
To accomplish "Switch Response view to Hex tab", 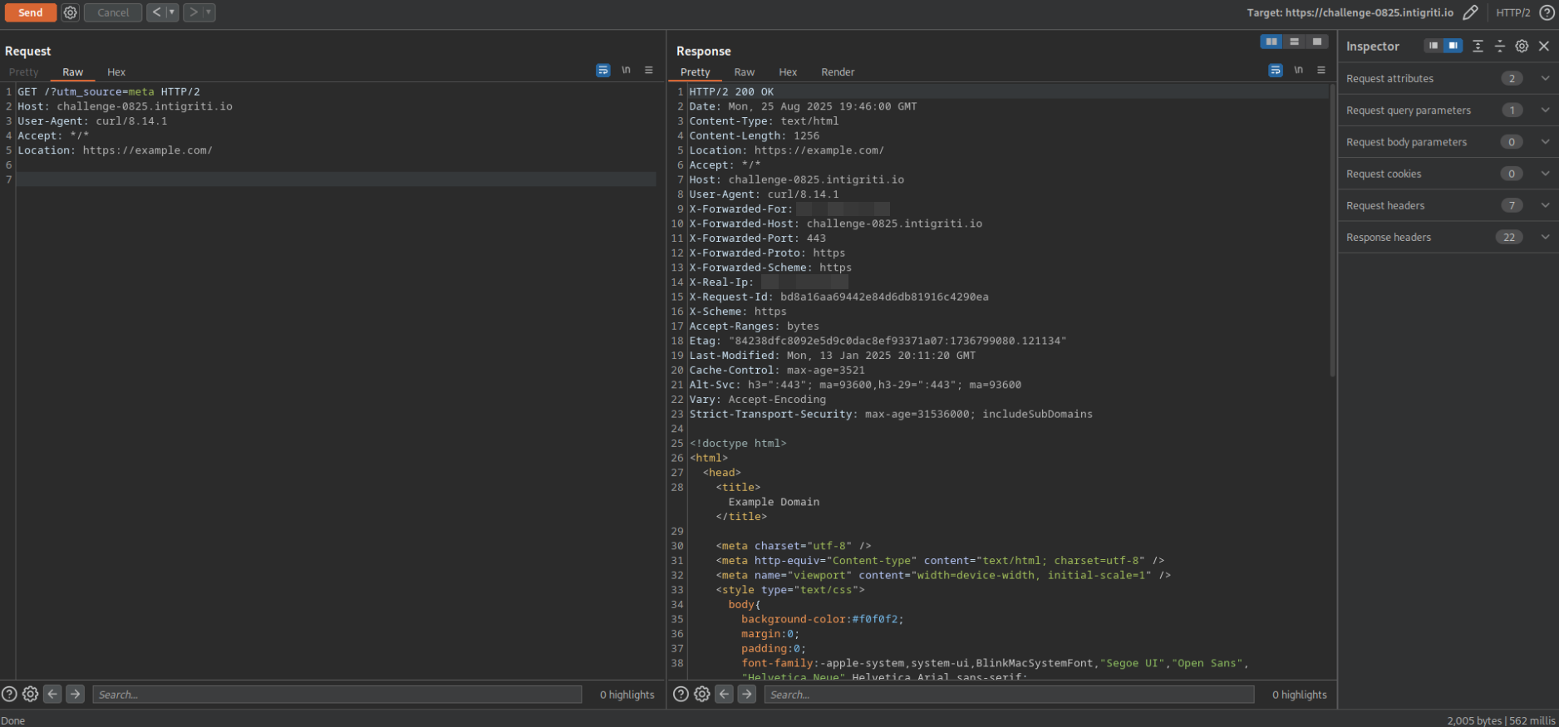I will pos(788,72).
